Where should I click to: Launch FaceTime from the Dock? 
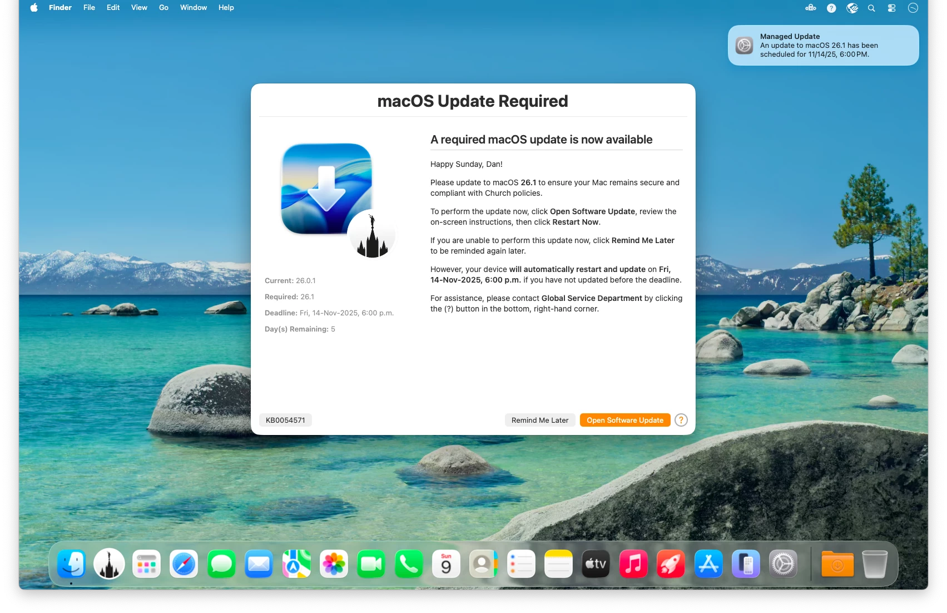[x=371, y=564]
